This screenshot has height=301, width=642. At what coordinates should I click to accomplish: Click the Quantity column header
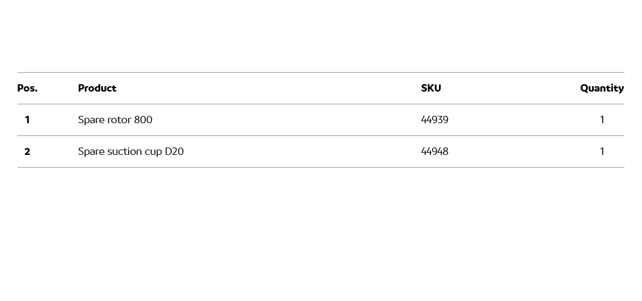point(602,88)
